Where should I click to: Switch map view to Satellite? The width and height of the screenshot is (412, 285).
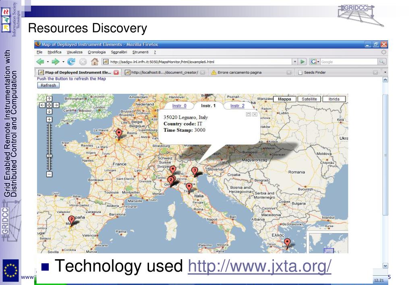point(309,99)
